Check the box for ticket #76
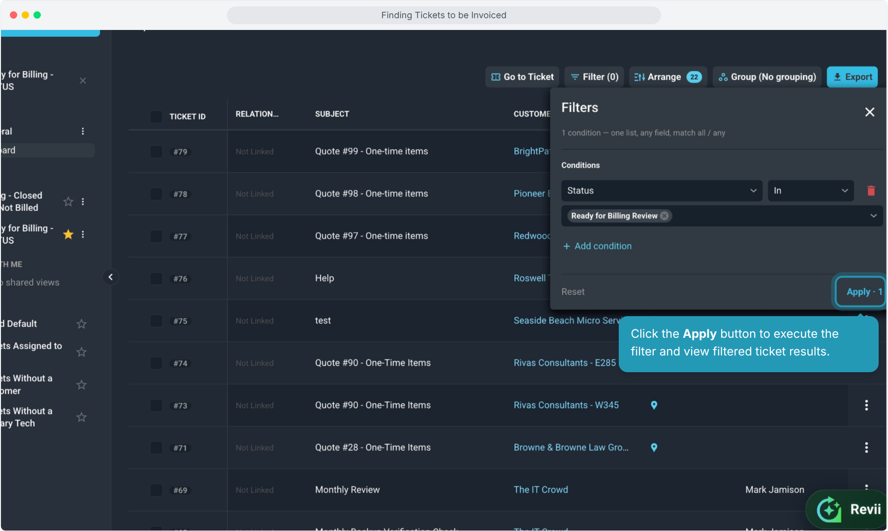The height and width of the screenshot is (531, 888). [x=156, y=278]
